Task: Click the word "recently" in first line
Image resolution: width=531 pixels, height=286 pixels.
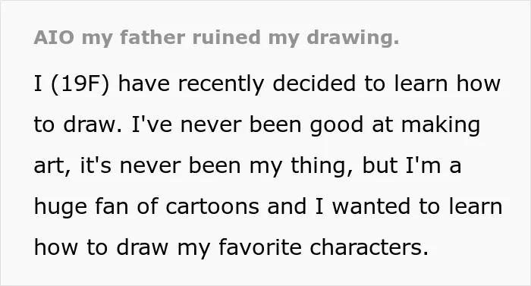Action: click(x=221, y=84)
